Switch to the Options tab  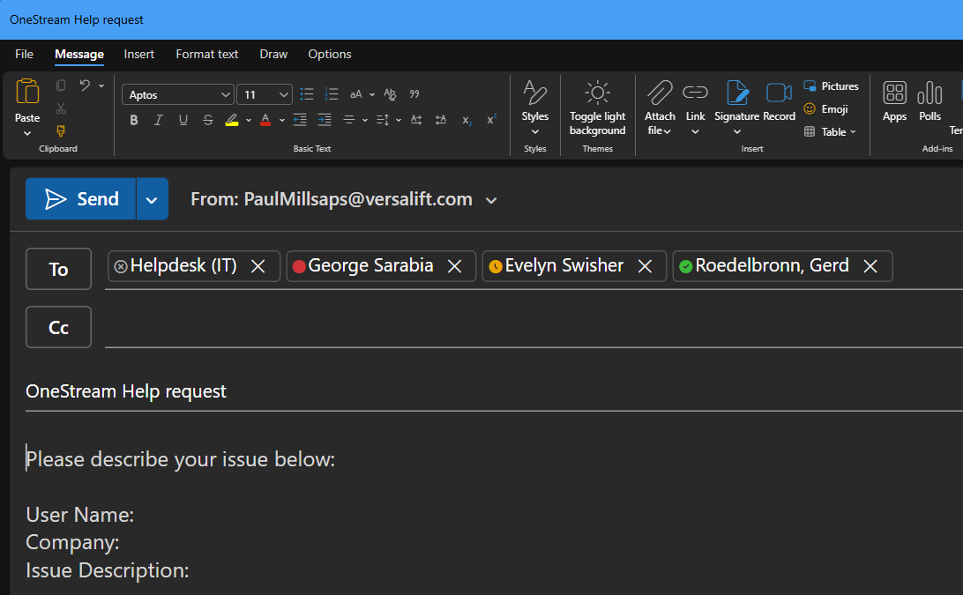click(330, 54)
